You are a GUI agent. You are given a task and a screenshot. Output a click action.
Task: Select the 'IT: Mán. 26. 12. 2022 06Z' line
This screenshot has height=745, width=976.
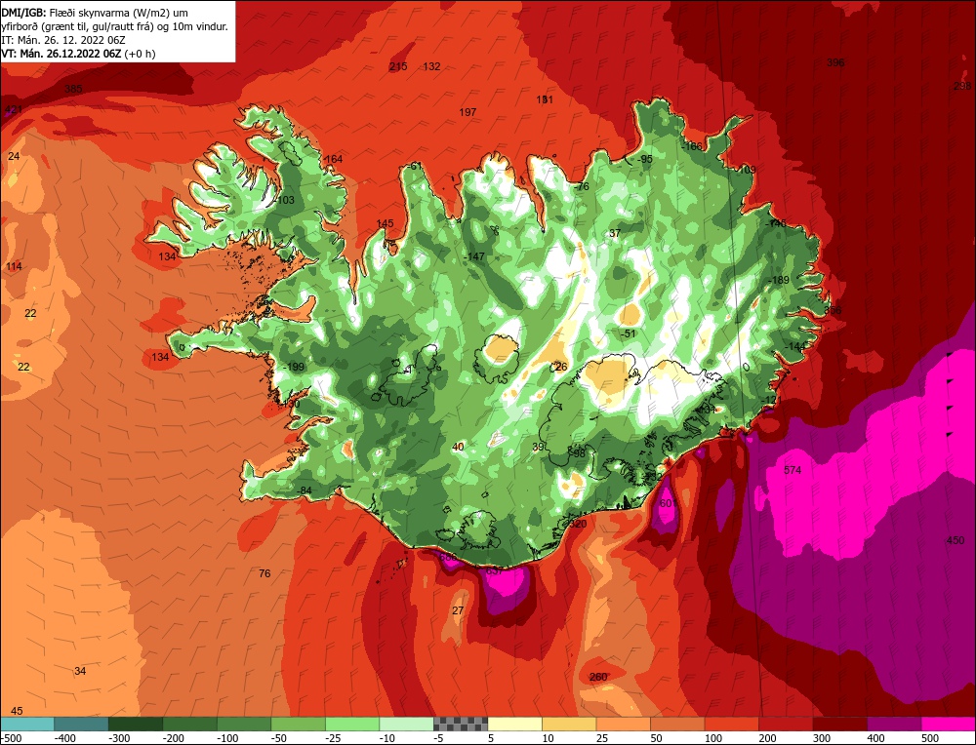coord(63,40)
